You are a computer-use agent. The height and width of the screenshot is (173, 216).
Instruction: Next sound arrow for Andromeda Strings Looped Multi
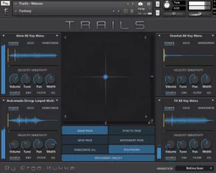tap(57, 100)
